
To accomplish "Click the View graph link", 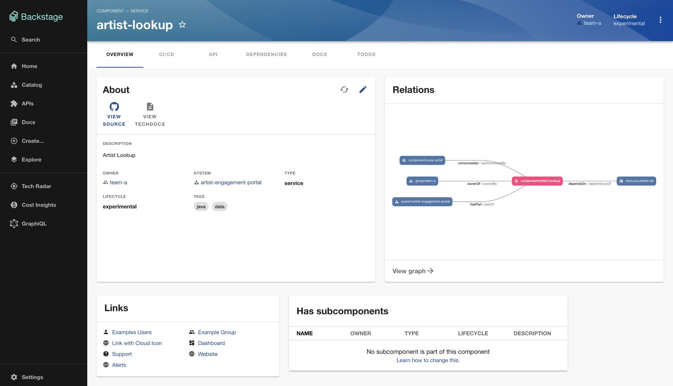I will pyautogui.click(x=413, y=271).
